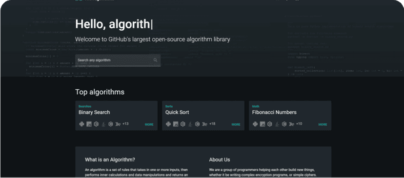The height and width of the screenshot is (178, 404).
Task: Open JavaScript implementation of Fibonacci Numbers
Action: point(263,124)
